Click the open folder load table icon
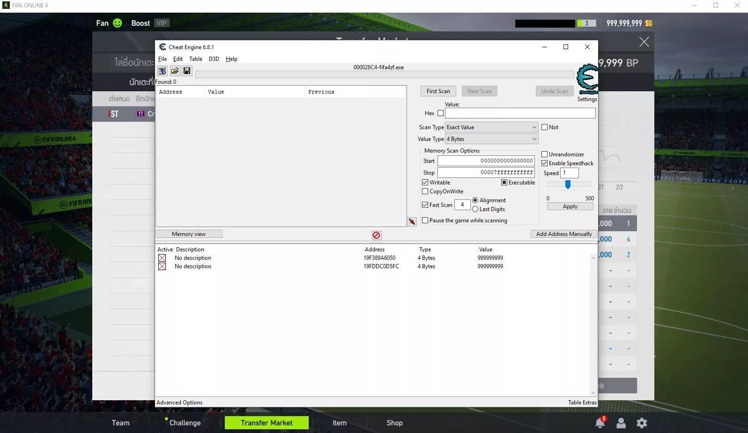The height and width of the screenshot is (433, 748). (175, 71)
